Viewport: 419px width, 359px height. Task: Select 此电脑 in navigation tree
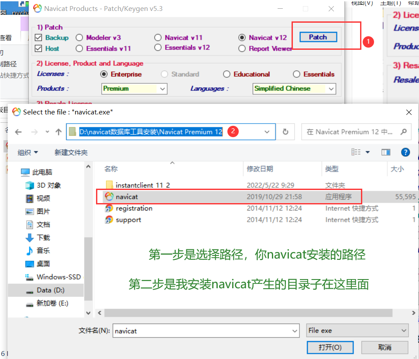tap(37, 172)
